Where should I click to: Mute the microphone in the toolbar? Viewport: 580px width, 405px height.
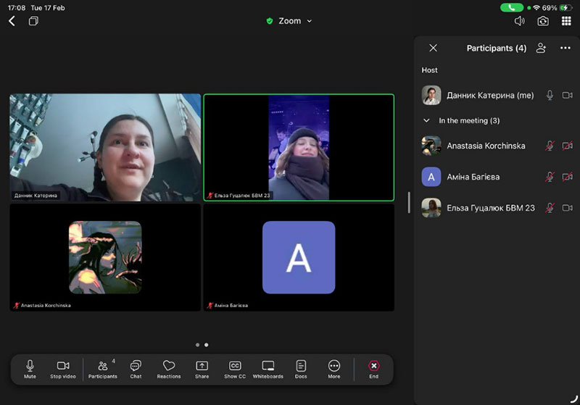pos(30,369)
